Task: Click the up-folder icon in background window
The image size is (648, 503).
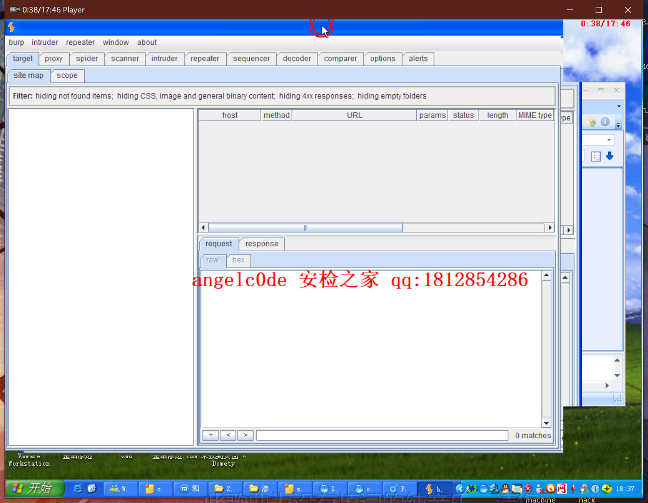Action: (x=591, y=122)
